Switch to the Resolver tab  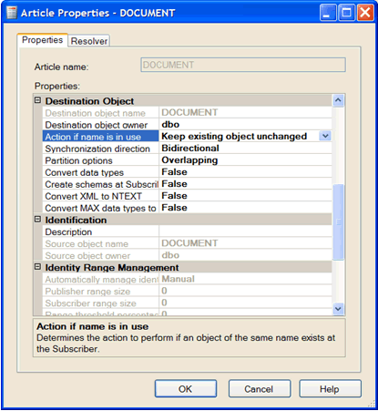[x=89, y=41]
